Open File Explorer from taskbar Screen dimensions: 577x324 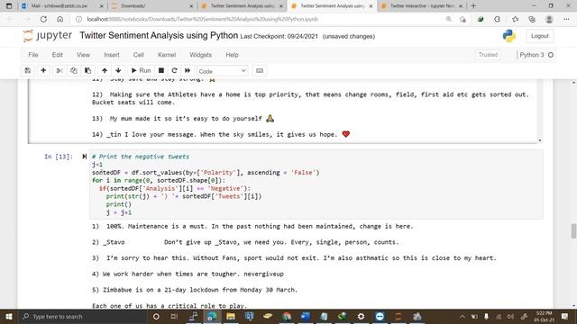click(231, 316)
